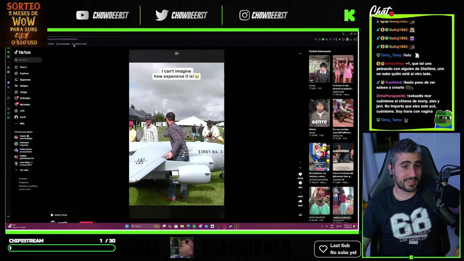Click the TikTok search field with 'air force 1'
This screenshot has width=464, height=261.
pos(28,60)
